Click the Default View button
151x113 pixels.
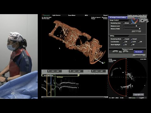[x=139, y=56]
